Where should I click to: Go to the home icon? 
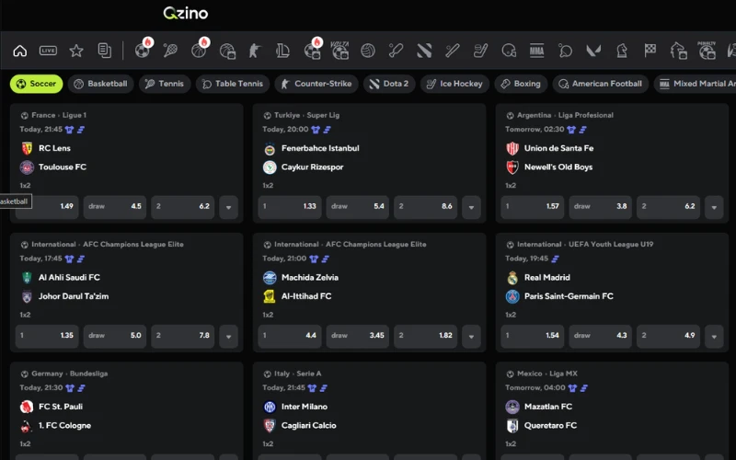[x=19, y=51]
